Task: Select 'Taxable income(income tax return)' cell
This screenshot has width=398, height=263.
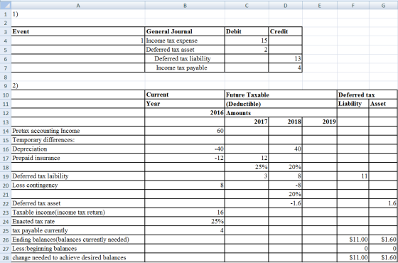Action: point(78,213)
